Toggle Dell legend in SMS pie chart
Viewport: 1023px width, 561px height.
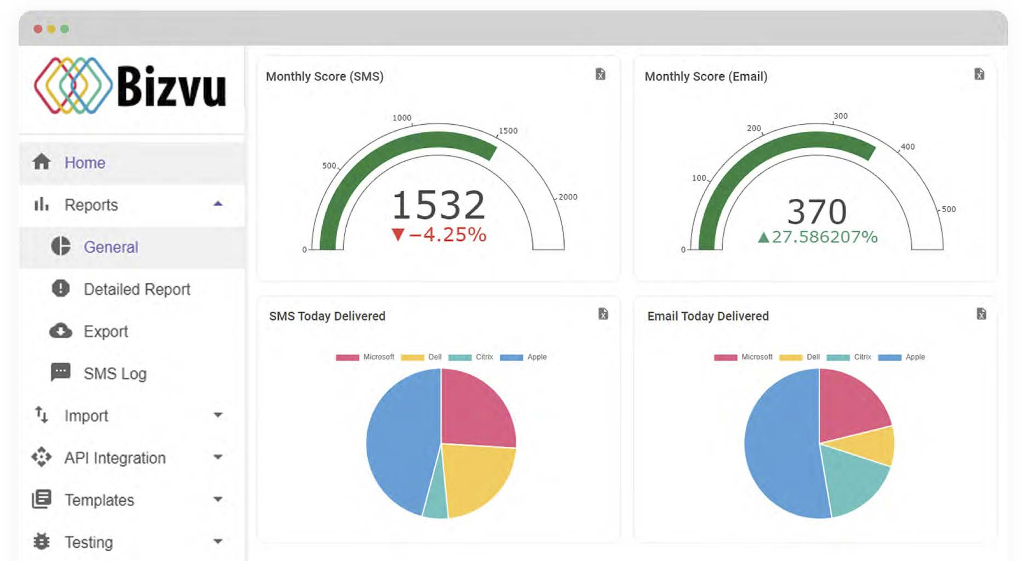pos(421,357)
